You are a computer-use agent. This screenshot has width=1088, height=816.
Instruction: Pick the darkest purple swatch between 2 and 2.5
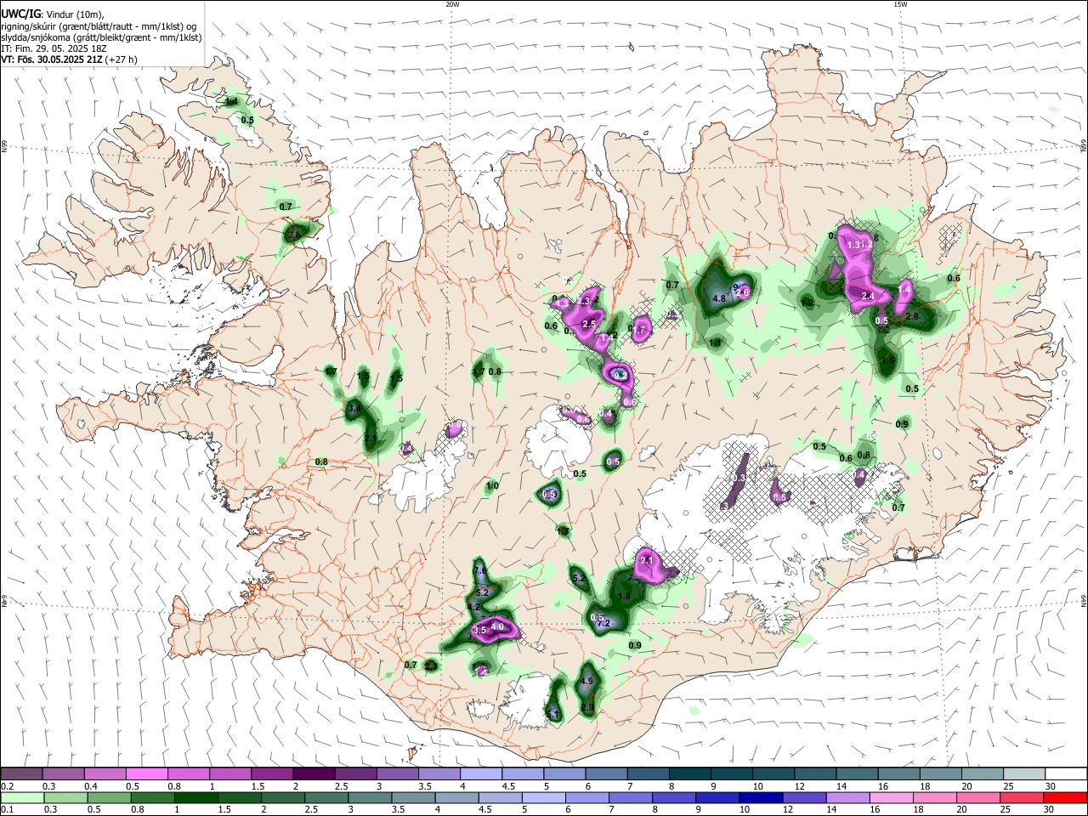tap(314, 774)
